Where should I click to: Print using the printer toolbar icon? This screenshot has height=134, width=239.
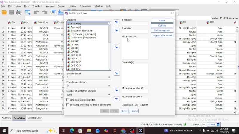coord(19,12)
